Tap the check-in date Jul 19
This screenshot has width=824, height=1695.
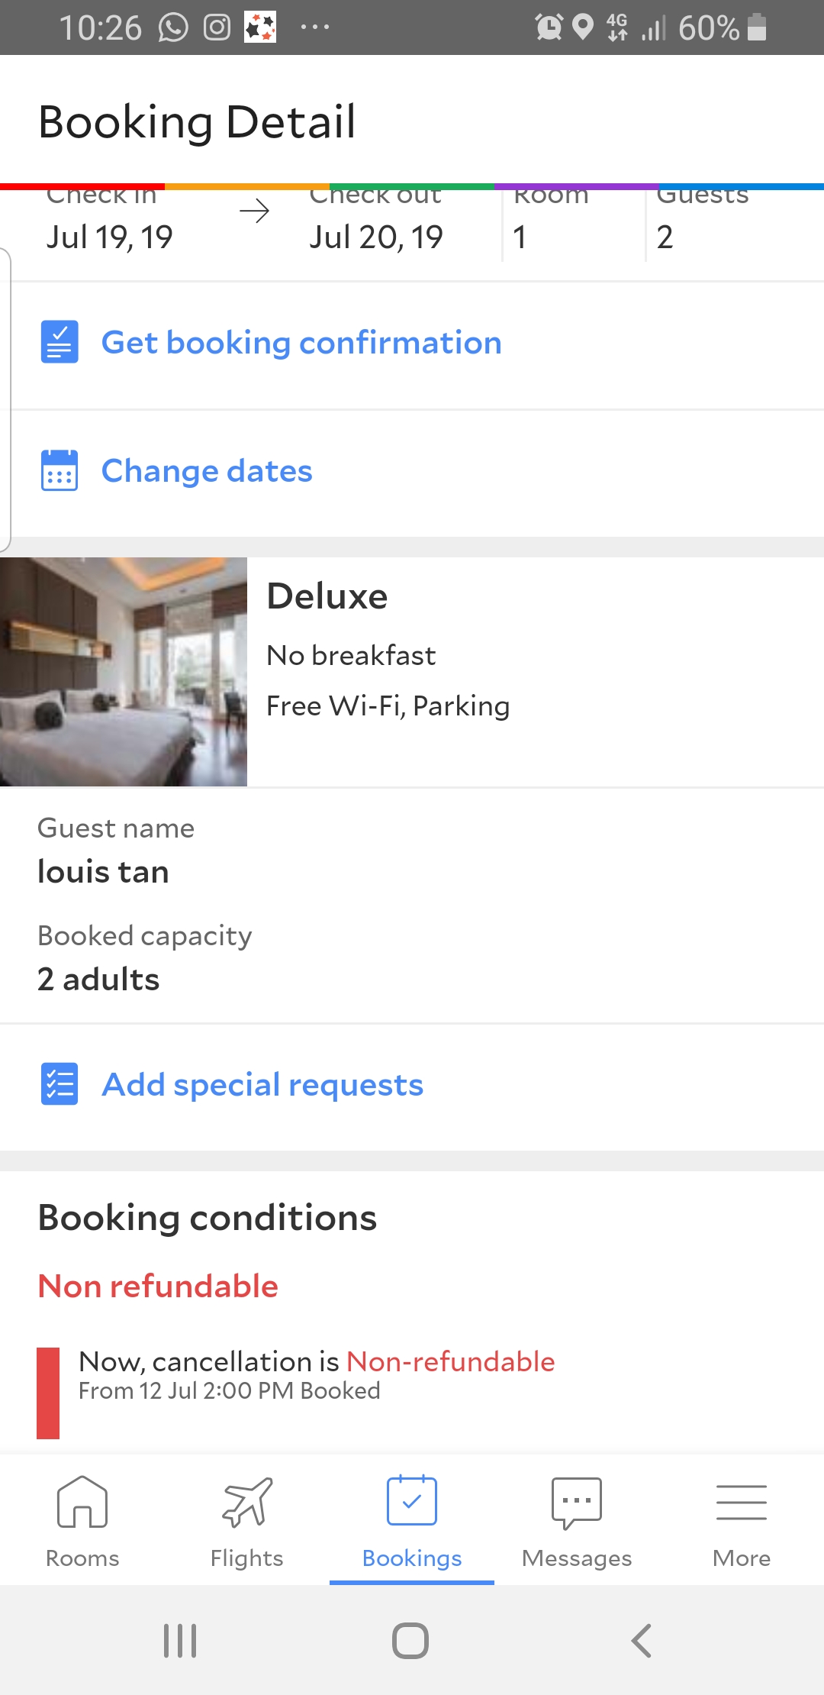110,237
